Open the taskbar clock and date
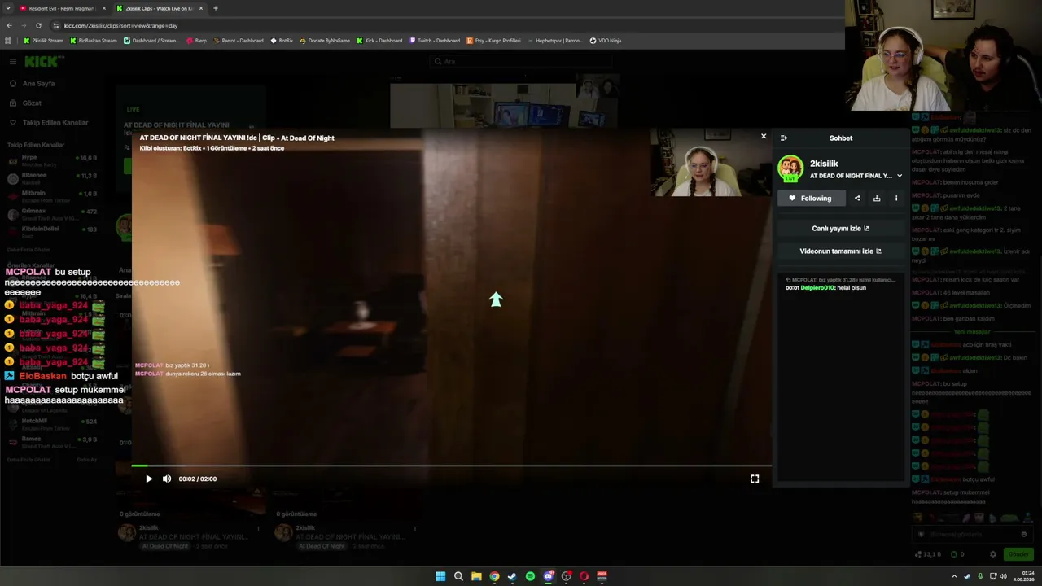Screen dimensions: 1042x586 tap(1024, 576)
